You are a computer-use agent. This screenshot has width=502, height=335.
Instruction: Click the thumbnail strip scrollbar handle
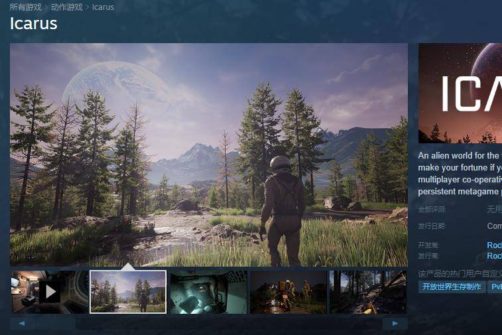coord(55,324)
